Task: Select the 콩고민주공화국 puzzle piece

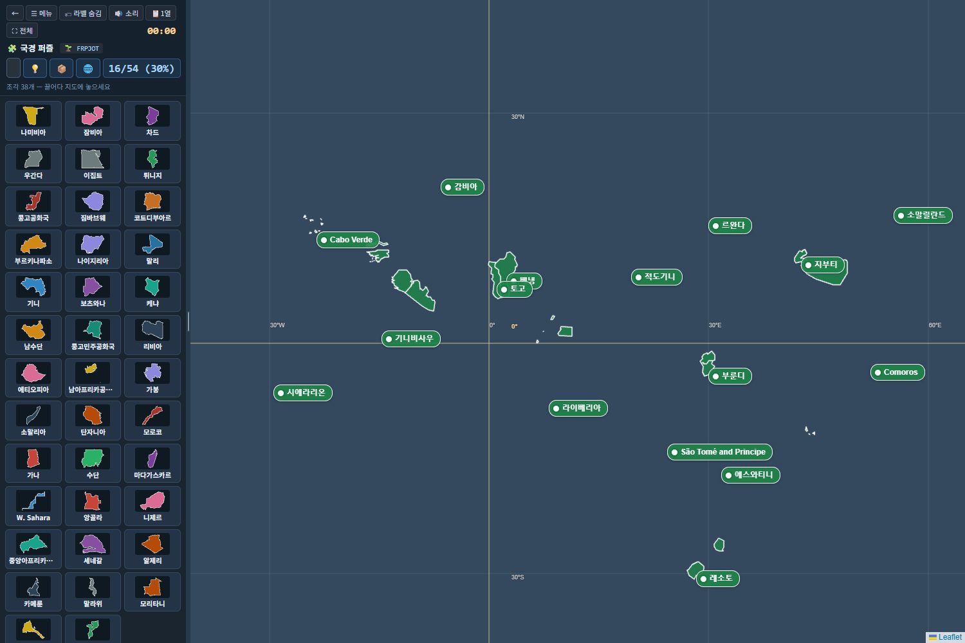Action: coord(93,335)
